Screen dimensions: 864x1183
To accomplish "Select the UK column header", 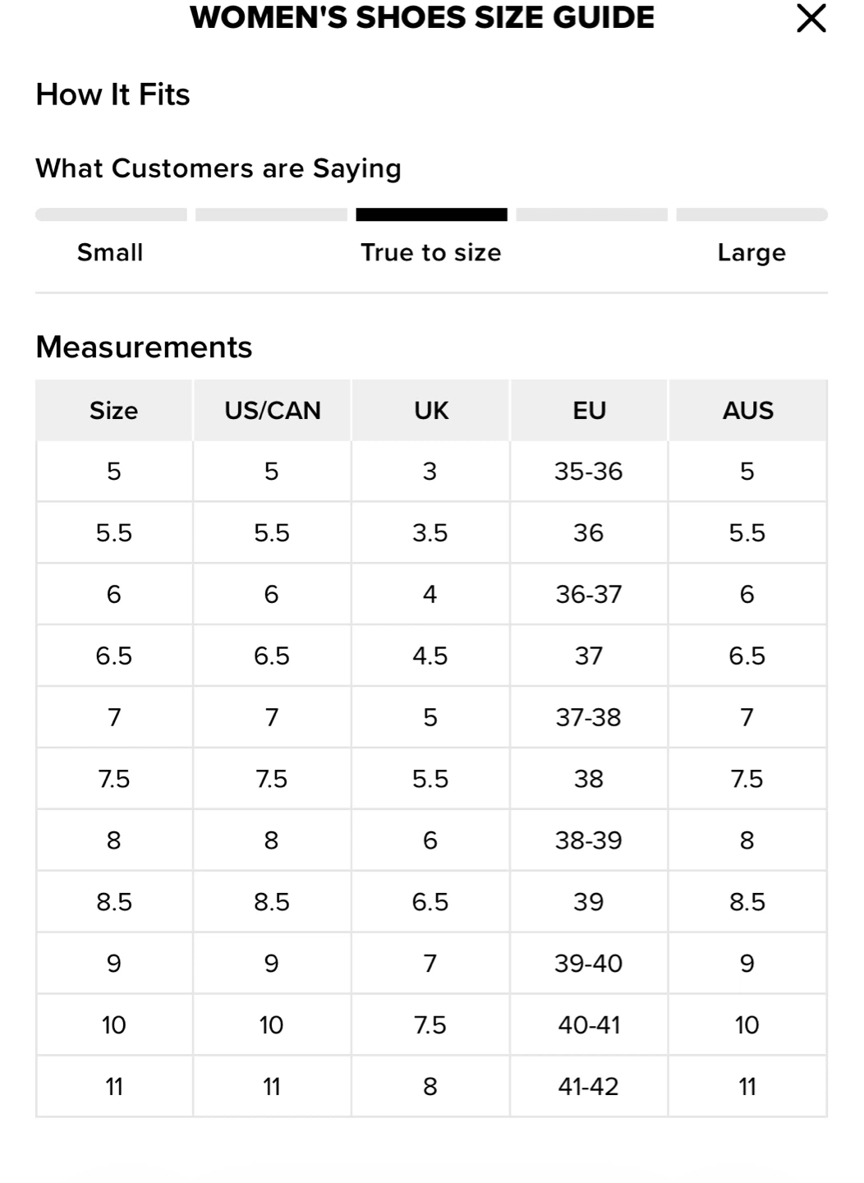I will [x=430, y=410].
